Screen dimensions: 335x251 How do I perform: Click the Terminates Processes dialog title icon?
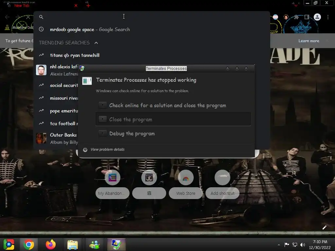tap(82, 68)
